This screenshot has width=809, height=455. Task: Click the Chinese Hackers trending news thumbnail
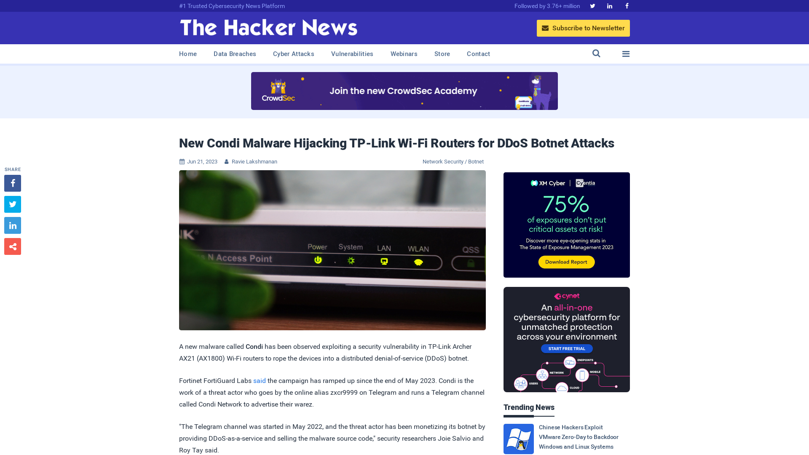tap(518, 438)
